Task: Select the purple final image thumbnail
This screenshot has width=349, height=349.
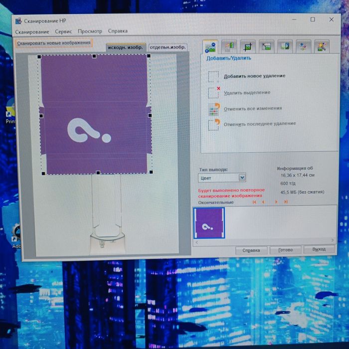Action: (x=209, y=223)
